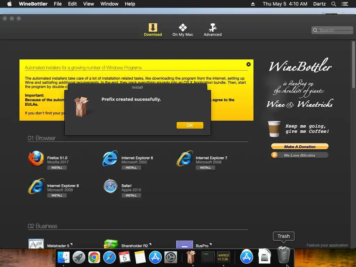Click the Shareholder R2 icon

(111, 244)
